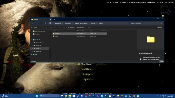The height and width of the screenshot is (98, 175).
Task: Click the search magnifier in Cerca in Binaries
Action: tap(161, 23)
